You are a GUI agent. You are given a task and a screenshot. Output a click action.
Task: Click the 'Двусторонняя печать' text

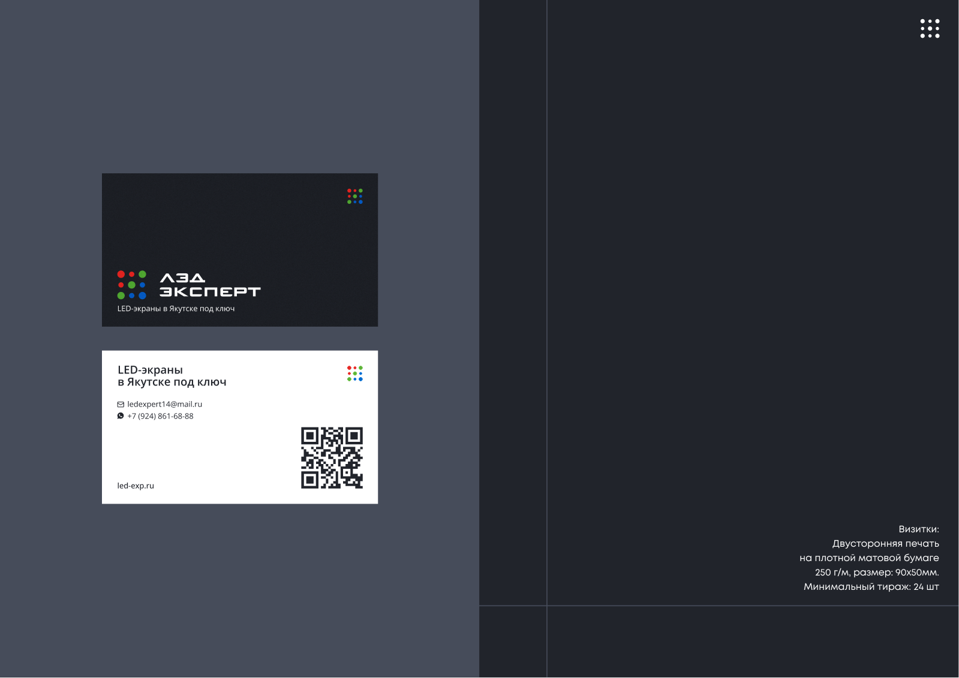click(885, 544)
